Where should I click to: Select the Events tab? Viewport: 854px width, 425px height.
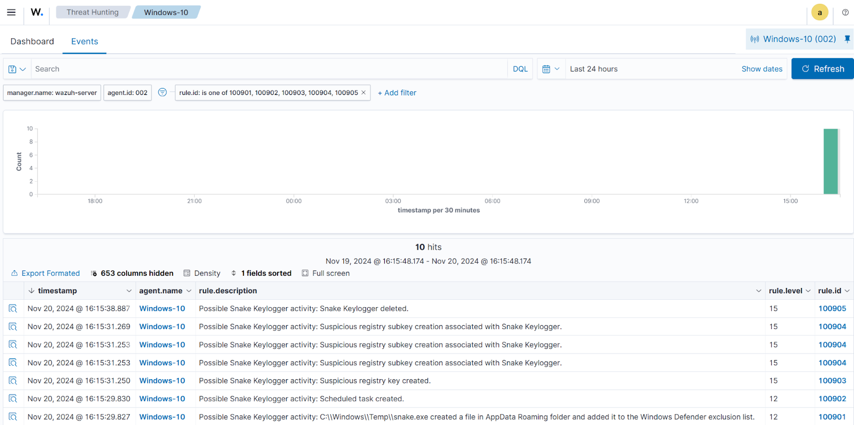coord(84,42)
